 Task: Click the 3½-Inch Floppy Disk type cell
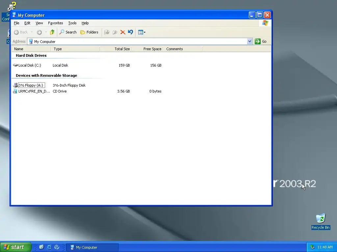(69, 85)
